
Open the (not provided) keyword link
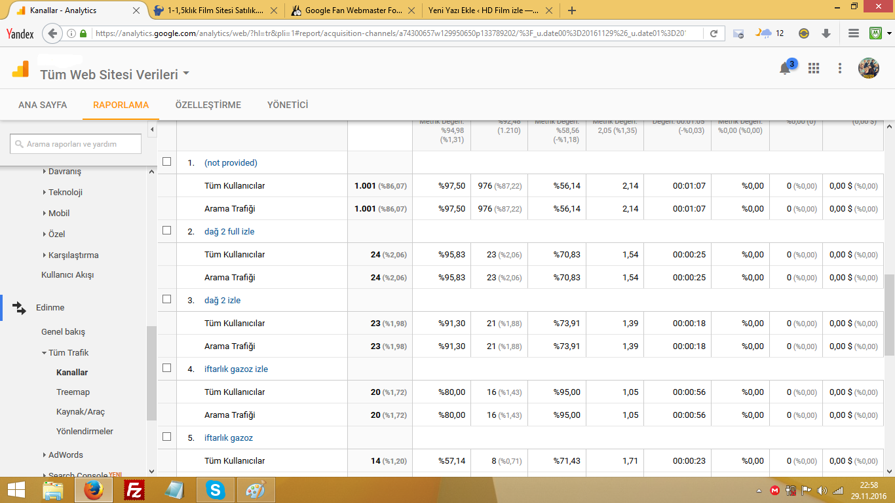coord(231,162)
